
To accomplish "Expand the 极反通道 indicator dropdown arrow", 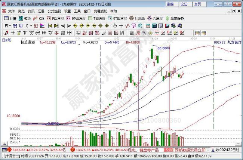I will point(79,45).
